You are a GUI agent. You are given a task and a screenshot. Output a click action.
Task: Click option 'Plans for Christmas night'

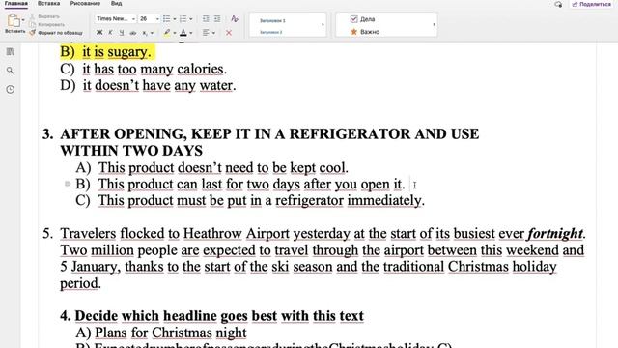click(x=171, y=333)
